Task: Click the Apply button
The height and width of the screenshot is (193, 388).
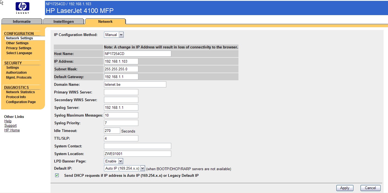Action: click(345, 188)
